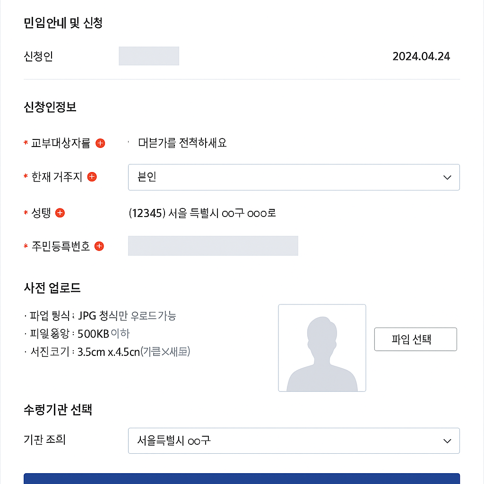Open the 신청인정보 section
This screenshot has width=484, height=484.
tap(49, 107)
